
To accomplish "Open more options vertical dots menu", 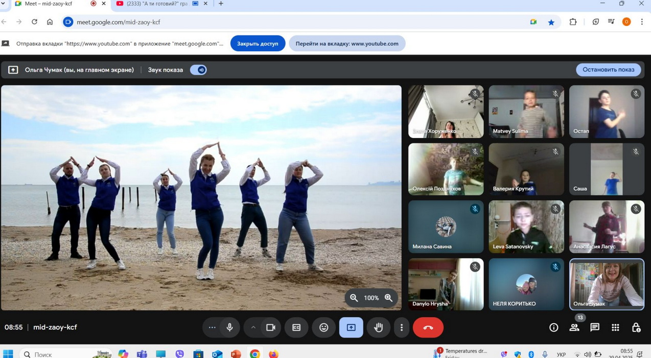I will (402, 327).
